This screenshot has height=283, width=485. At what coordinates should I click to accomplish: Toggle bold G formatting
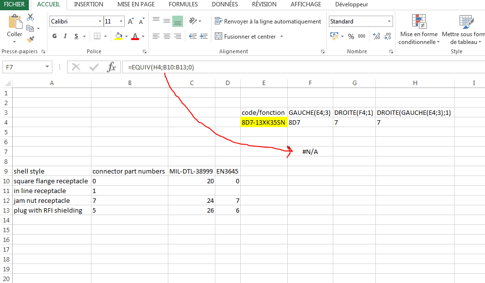tap(54, 37)
